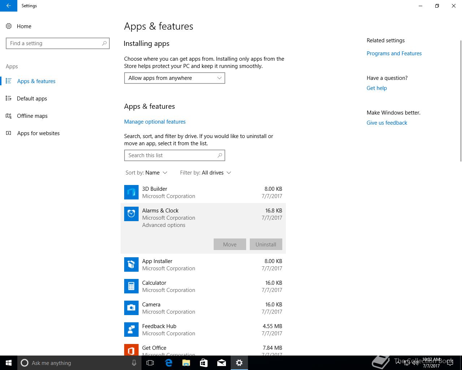462x370 pixels.
Task: Launch Microsoft Edge from the taskbar
Action: tap(169, 363)
